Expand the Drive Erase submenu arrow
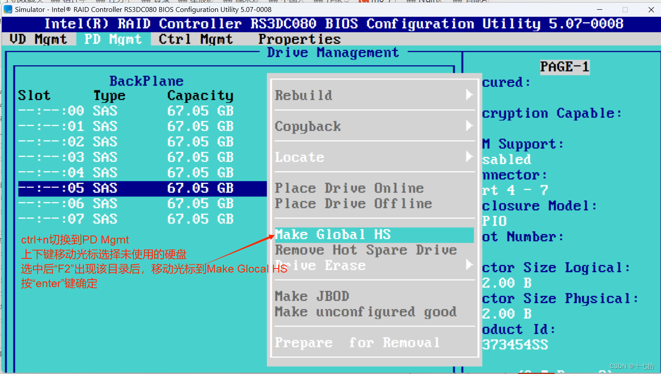The image size is (661, 374). (469, 265)
